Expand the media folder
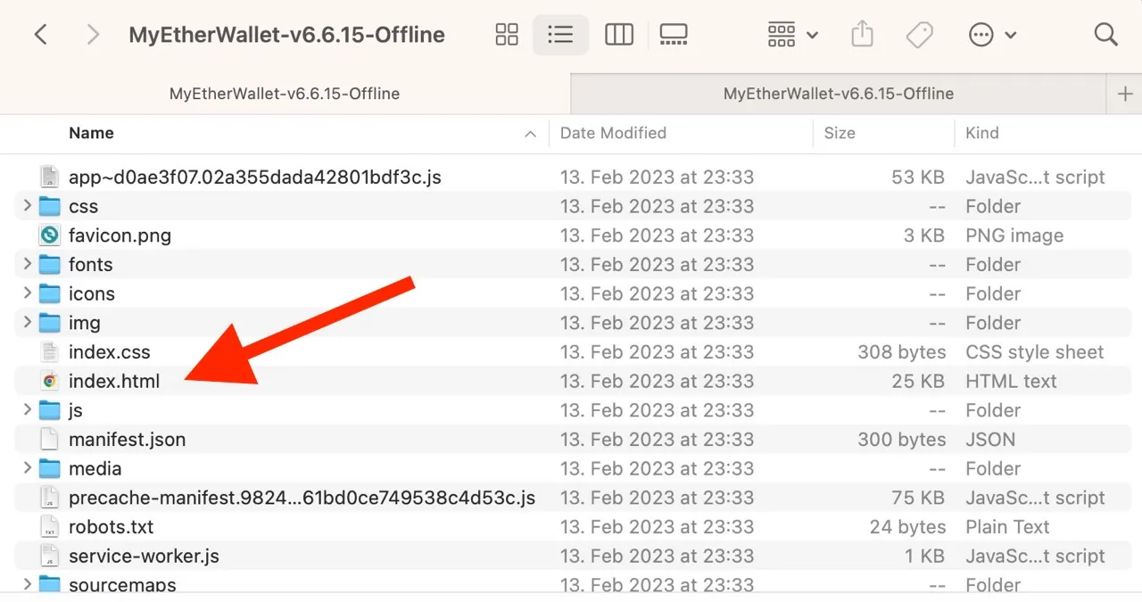 [x=27, y=468]
